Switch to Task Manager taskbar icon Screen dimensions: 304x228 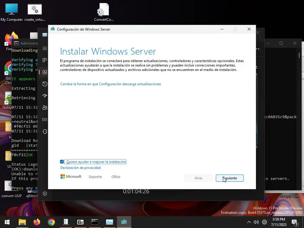109,222
